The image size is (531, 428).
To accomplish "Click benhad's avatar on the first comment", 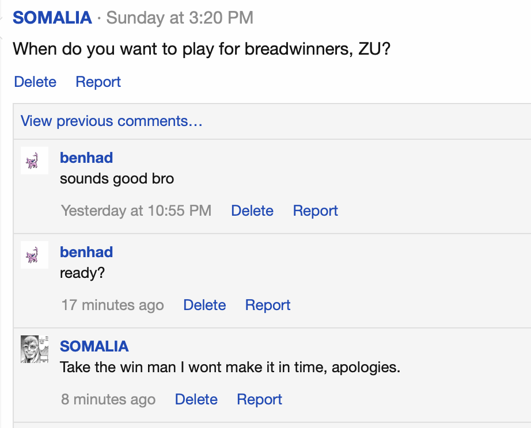I will point(34,160).
